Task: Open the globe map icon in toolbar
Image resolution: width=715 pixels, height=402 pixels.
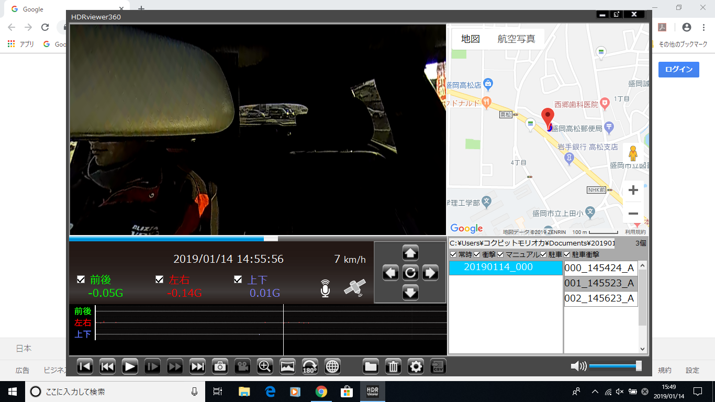Action: click(x=332, y=366)
